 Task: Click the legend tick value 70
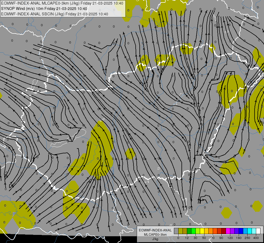pos(213,238)
